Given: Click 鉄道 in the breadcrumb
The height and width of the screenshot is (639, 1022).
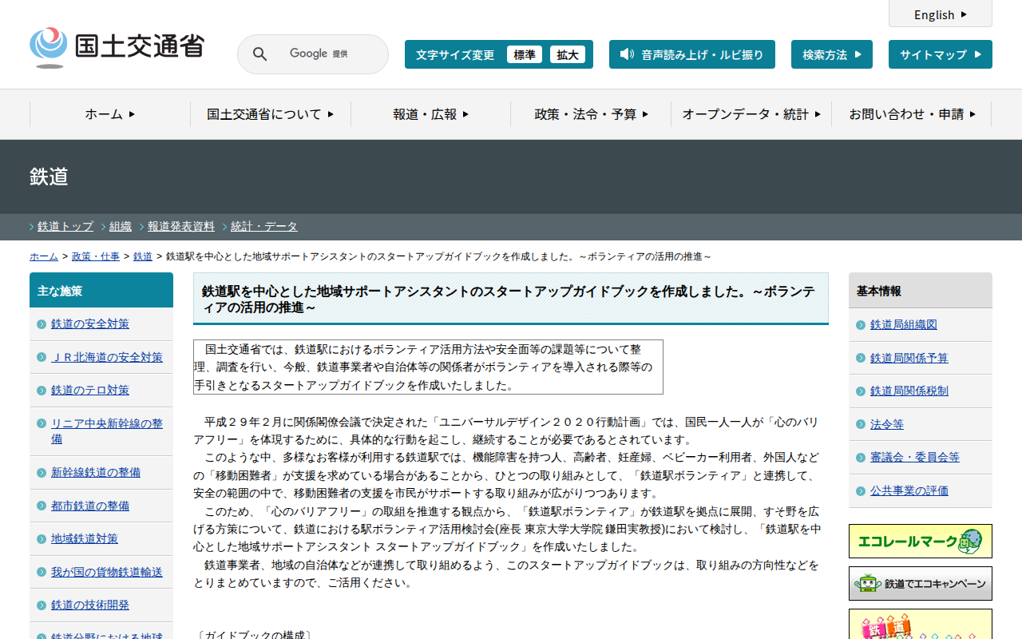Looking at the screenshot, I should click(x=143, y=256).
